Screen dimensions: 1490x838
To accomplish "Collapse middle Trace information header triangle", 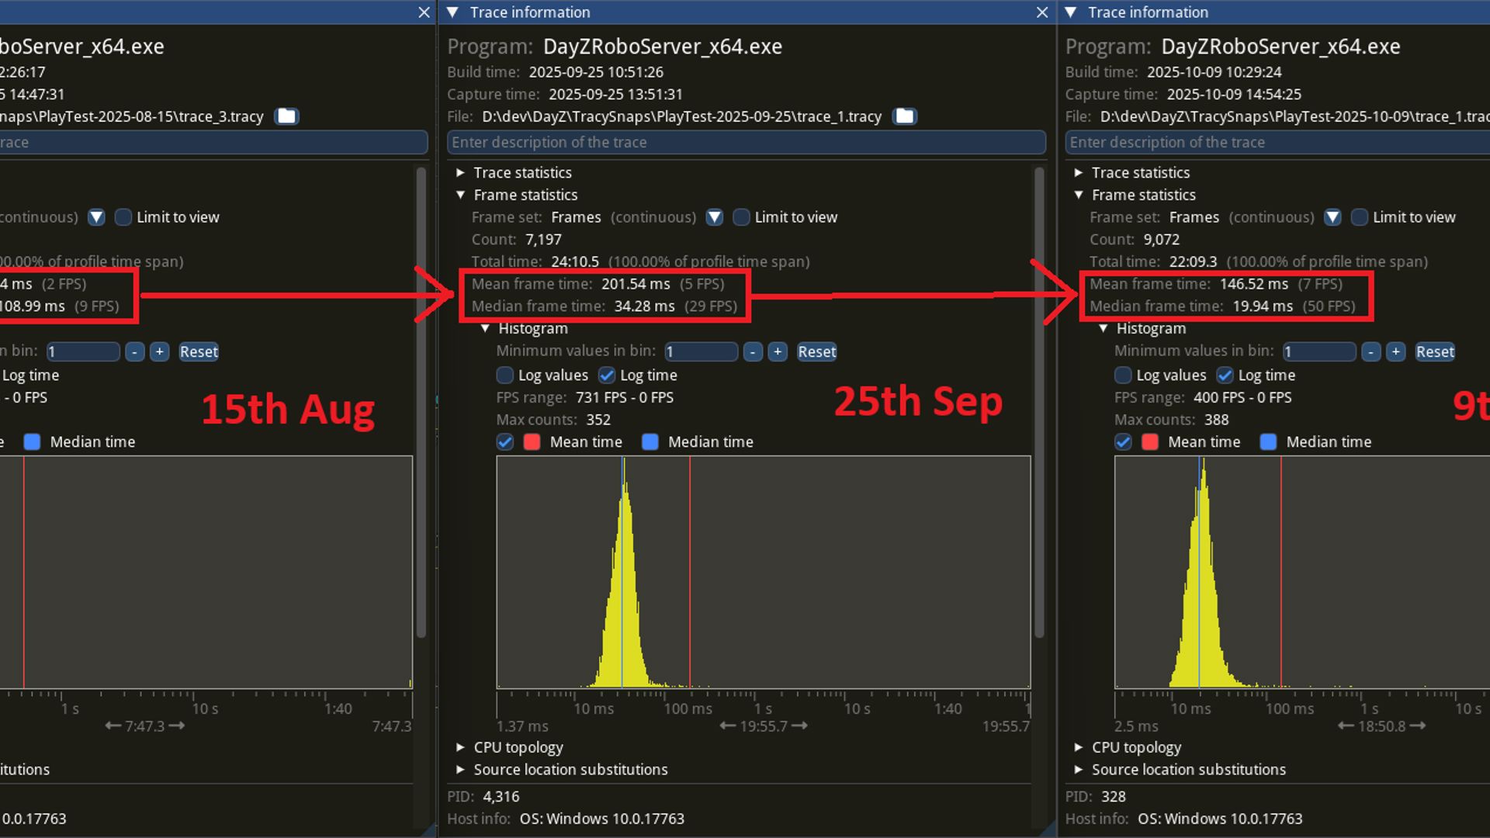I will [x=452, y=12].
